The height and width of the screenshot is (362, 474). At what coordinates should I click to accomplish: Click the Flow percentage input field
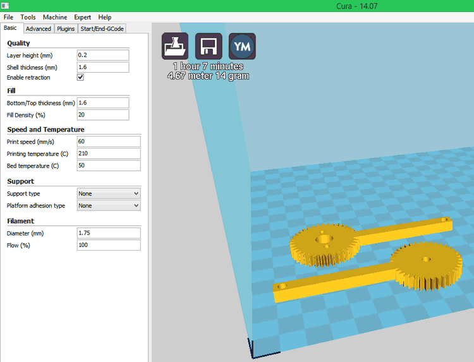[x=109, y=245]
